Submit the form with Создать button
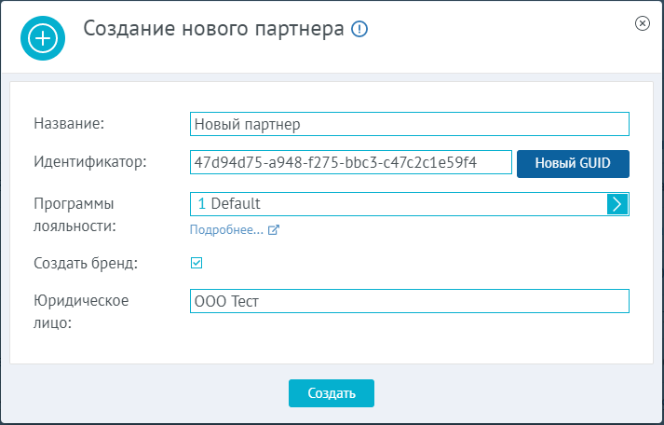This screenshot has height=425, width=664. point(332,393)
